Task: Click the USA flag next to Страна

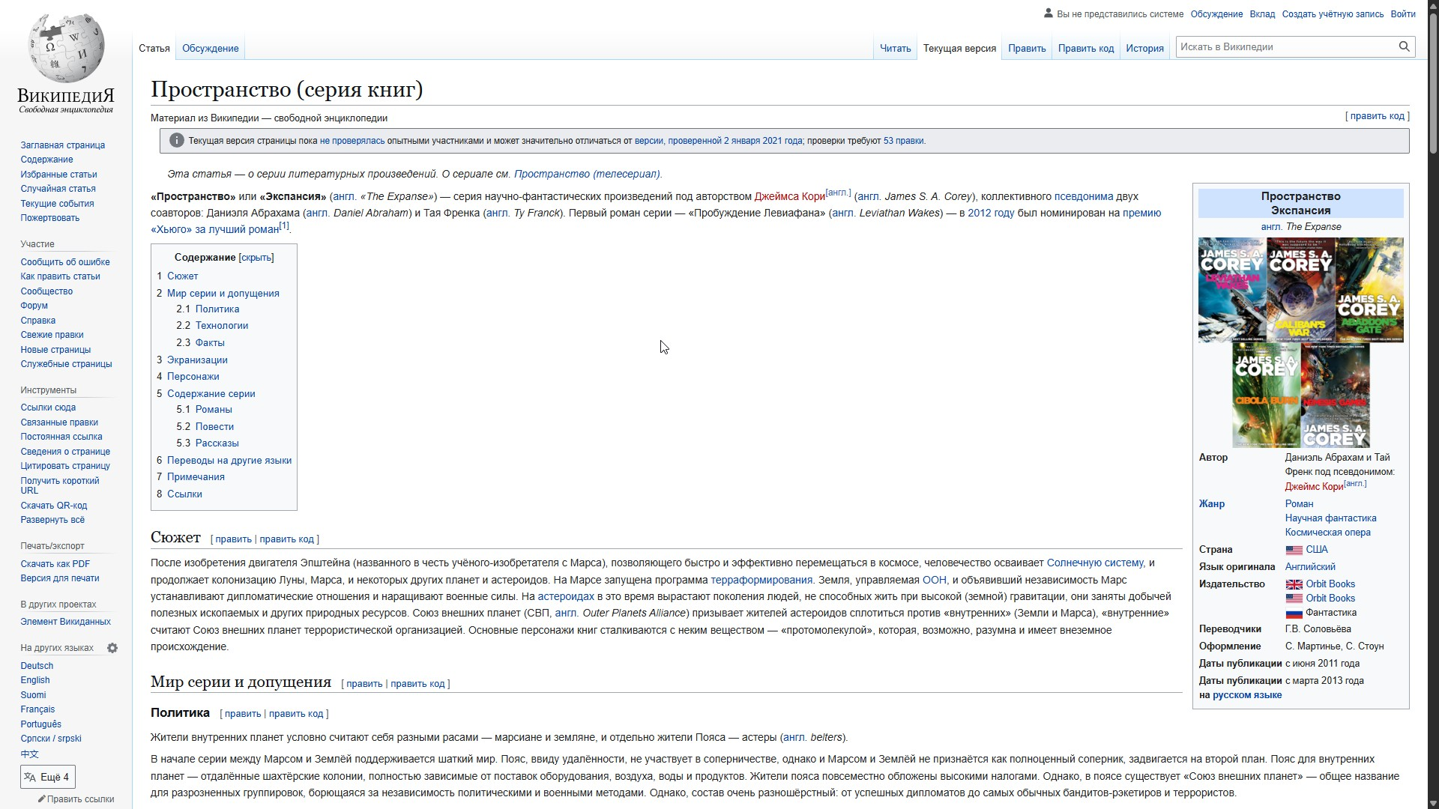Action: pyautogui.click(x=1294, y=550)
